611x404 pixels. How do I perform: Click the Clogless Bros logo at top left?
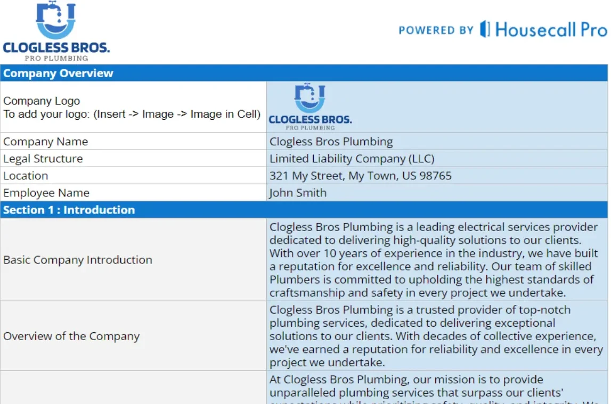(x=56, y=31)
